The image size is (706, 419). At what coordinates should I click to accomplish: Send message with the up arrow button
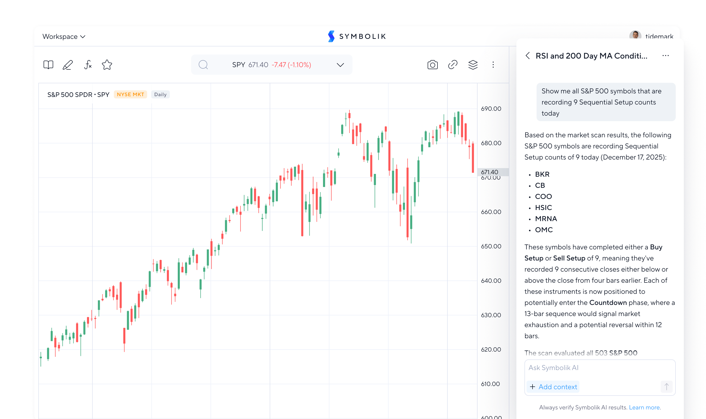point(666,386)
